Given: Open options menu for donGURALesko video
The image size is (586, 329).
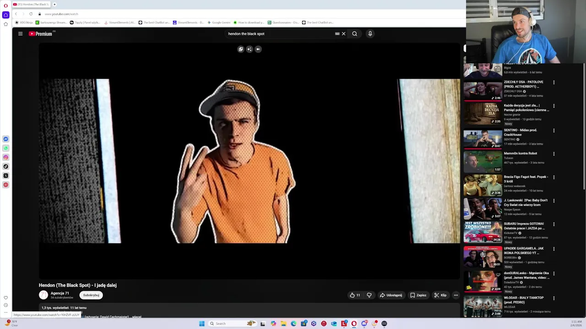Looking at the screenshot, I should click(x=553, y=274).
